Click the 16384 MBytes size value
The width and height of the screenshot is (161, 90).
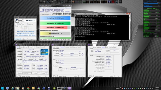coord(98,52)
